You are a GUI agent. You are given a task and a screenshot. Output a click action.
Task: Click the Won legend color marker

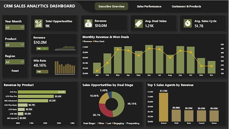pyautogui.click(x=98, y=123)
